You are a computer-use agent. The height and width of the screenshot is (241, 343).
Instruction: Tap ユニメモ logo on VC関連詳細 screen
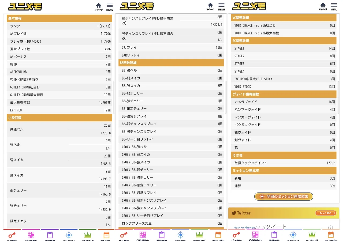[249, 6]
